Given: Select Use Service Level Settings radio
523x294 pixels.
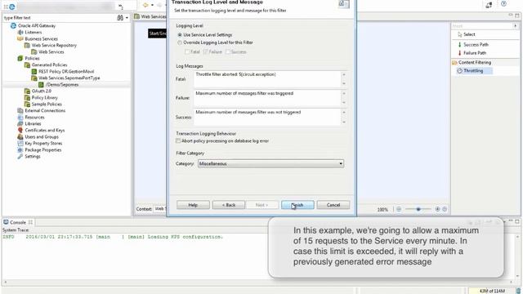Looking at the screenshot, I should [180, 34].
